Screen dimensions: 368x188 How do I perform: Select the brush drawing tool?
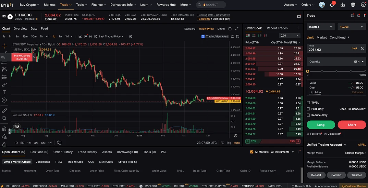(x=4, y=85)
